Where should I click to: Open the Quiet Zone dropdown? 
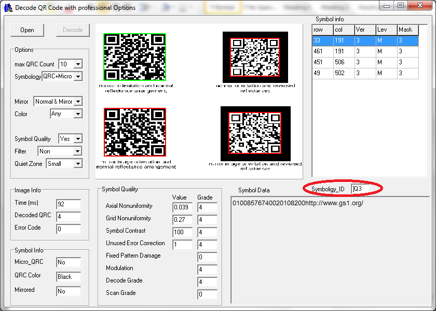[78, 164]
